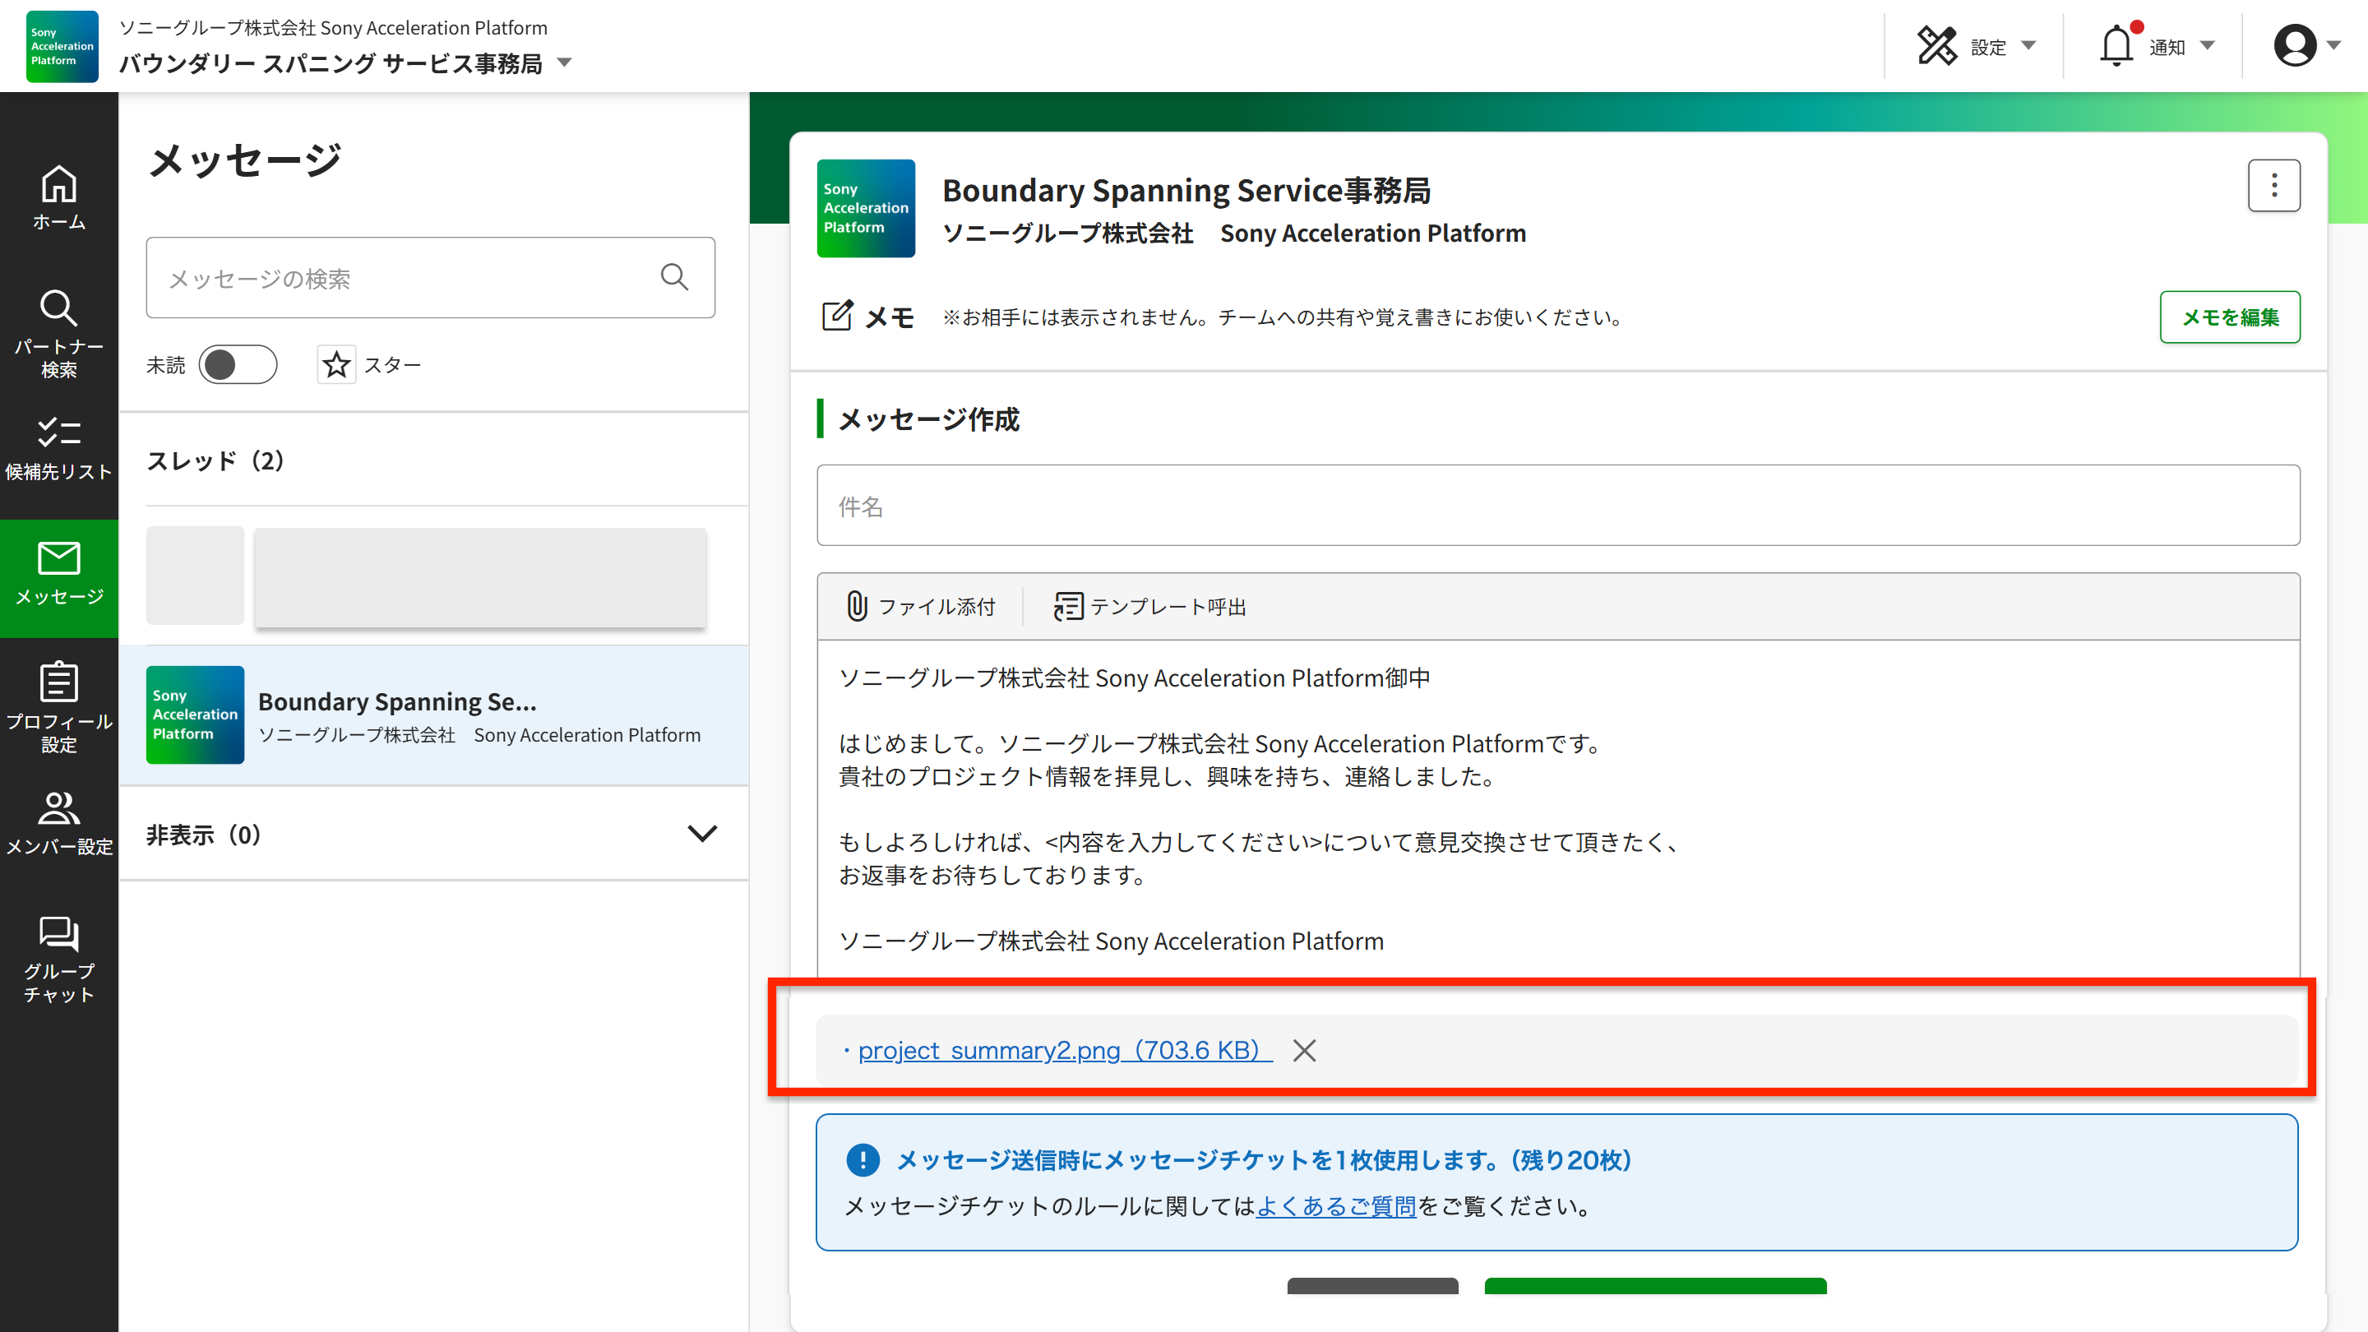This screenshot has width=2368, height=1332.
Task: Click the subject (件名) input field
Action: tap(1557, 506)
